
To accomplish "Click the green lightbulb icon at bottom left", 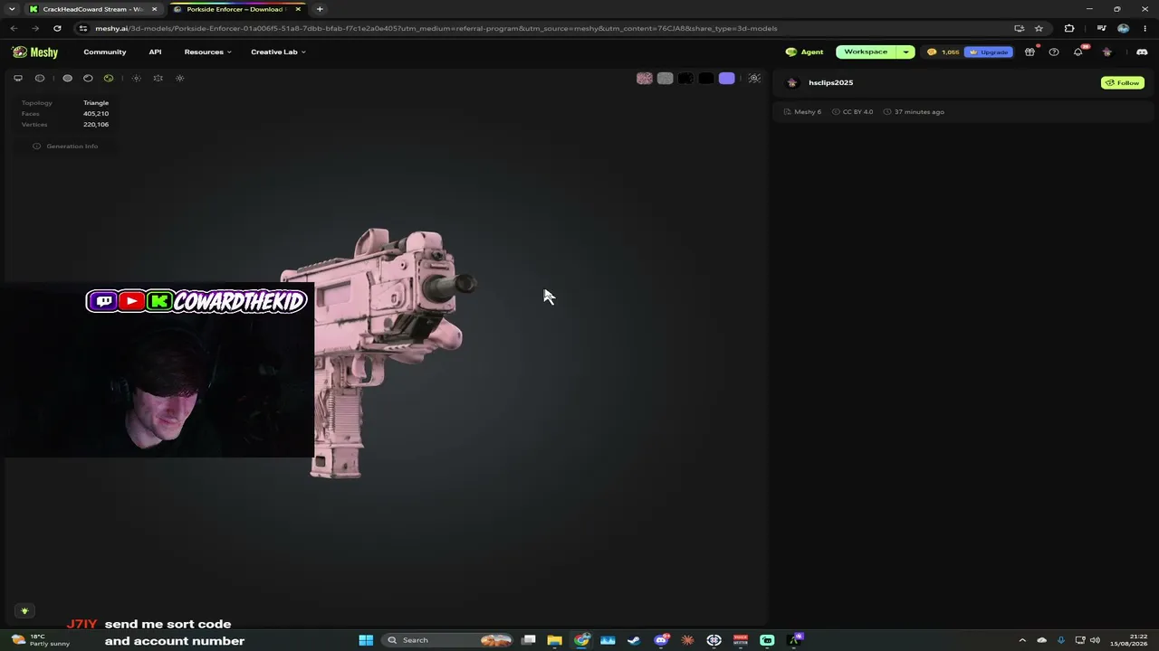I will click(24, 611).
